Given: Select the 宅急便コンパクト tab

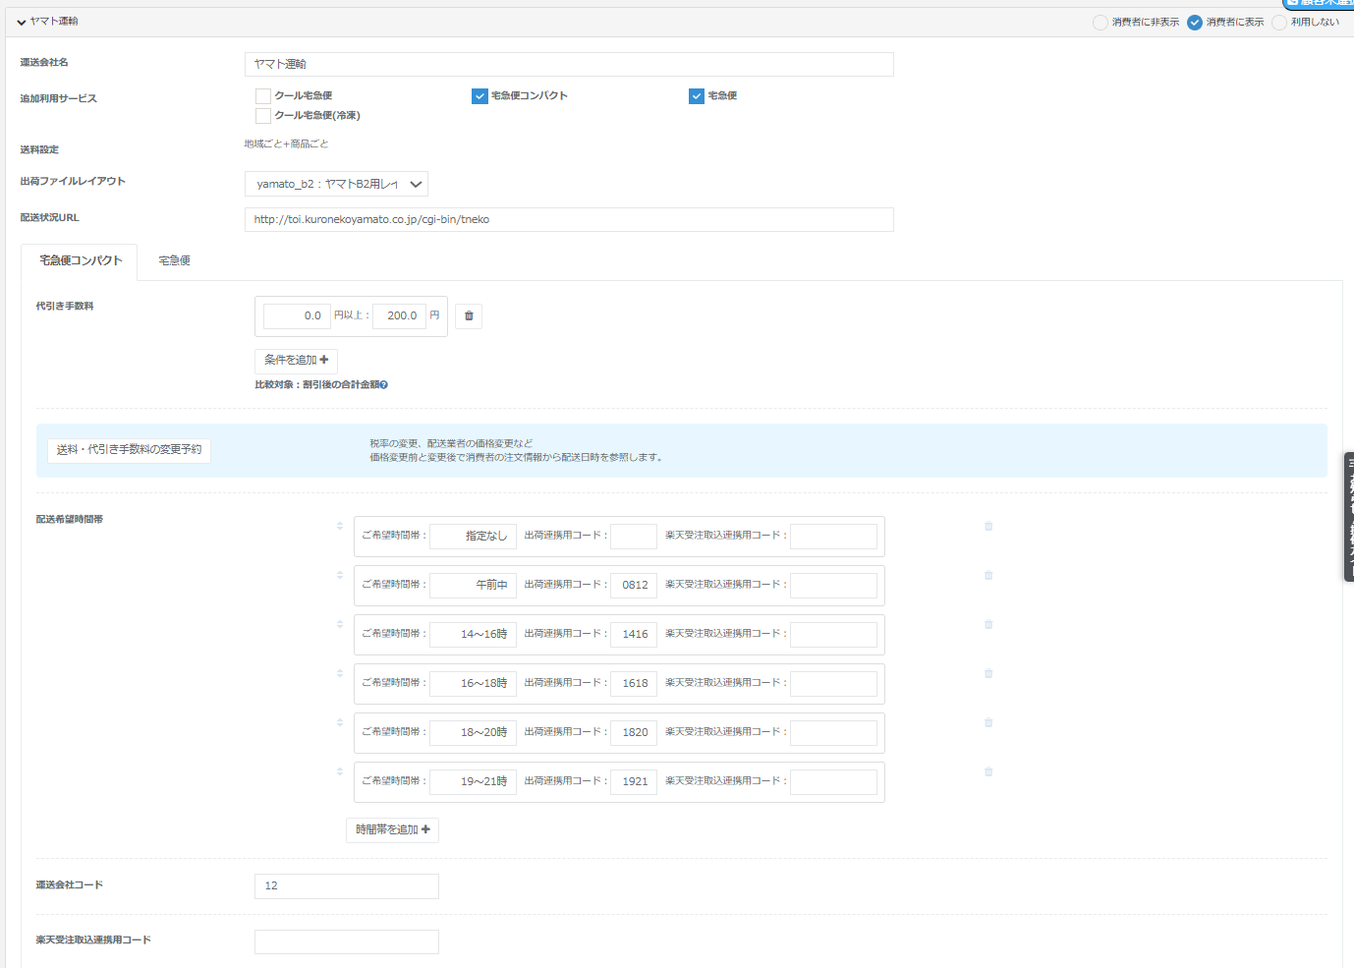Looking at the screenshot, I should [x=81, y=261].
